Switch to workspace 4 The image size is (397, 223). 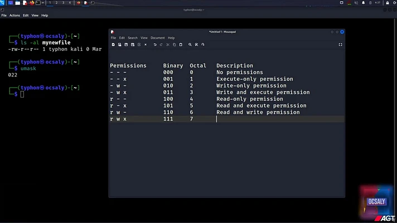[x=70, y=3]
